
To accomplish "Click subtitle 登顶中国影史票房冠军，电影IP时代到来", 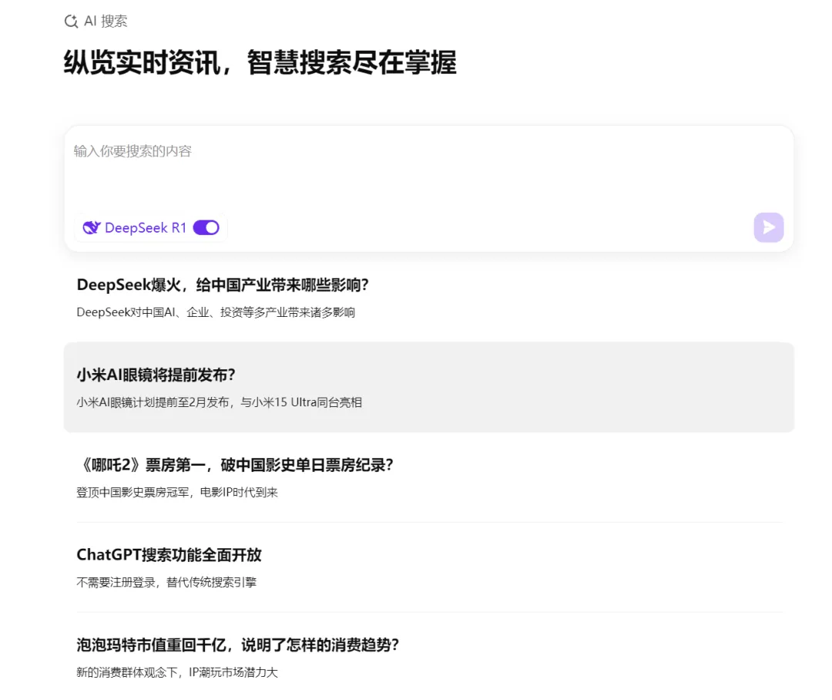I will tap(177, 493).
